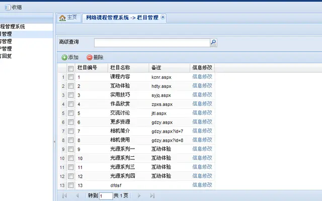This screenshot has height=201, width=322.
Task: Click 信息修改 link for 更多资源
Action: click(x=202, y=122)
